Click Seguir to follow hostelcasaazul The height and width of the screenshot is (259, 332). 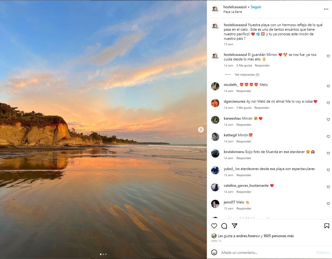click(x=256, y=7)
